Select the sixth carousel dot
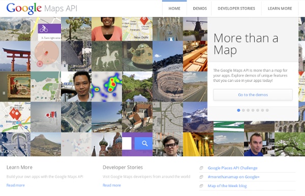This screenshot has height=196, width=305. tap(262, 110)
